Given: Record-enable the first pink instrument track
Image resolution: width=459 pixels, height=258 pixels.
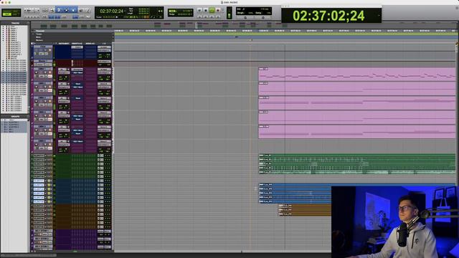Looking at the screenshot, I should coord(37,72).
